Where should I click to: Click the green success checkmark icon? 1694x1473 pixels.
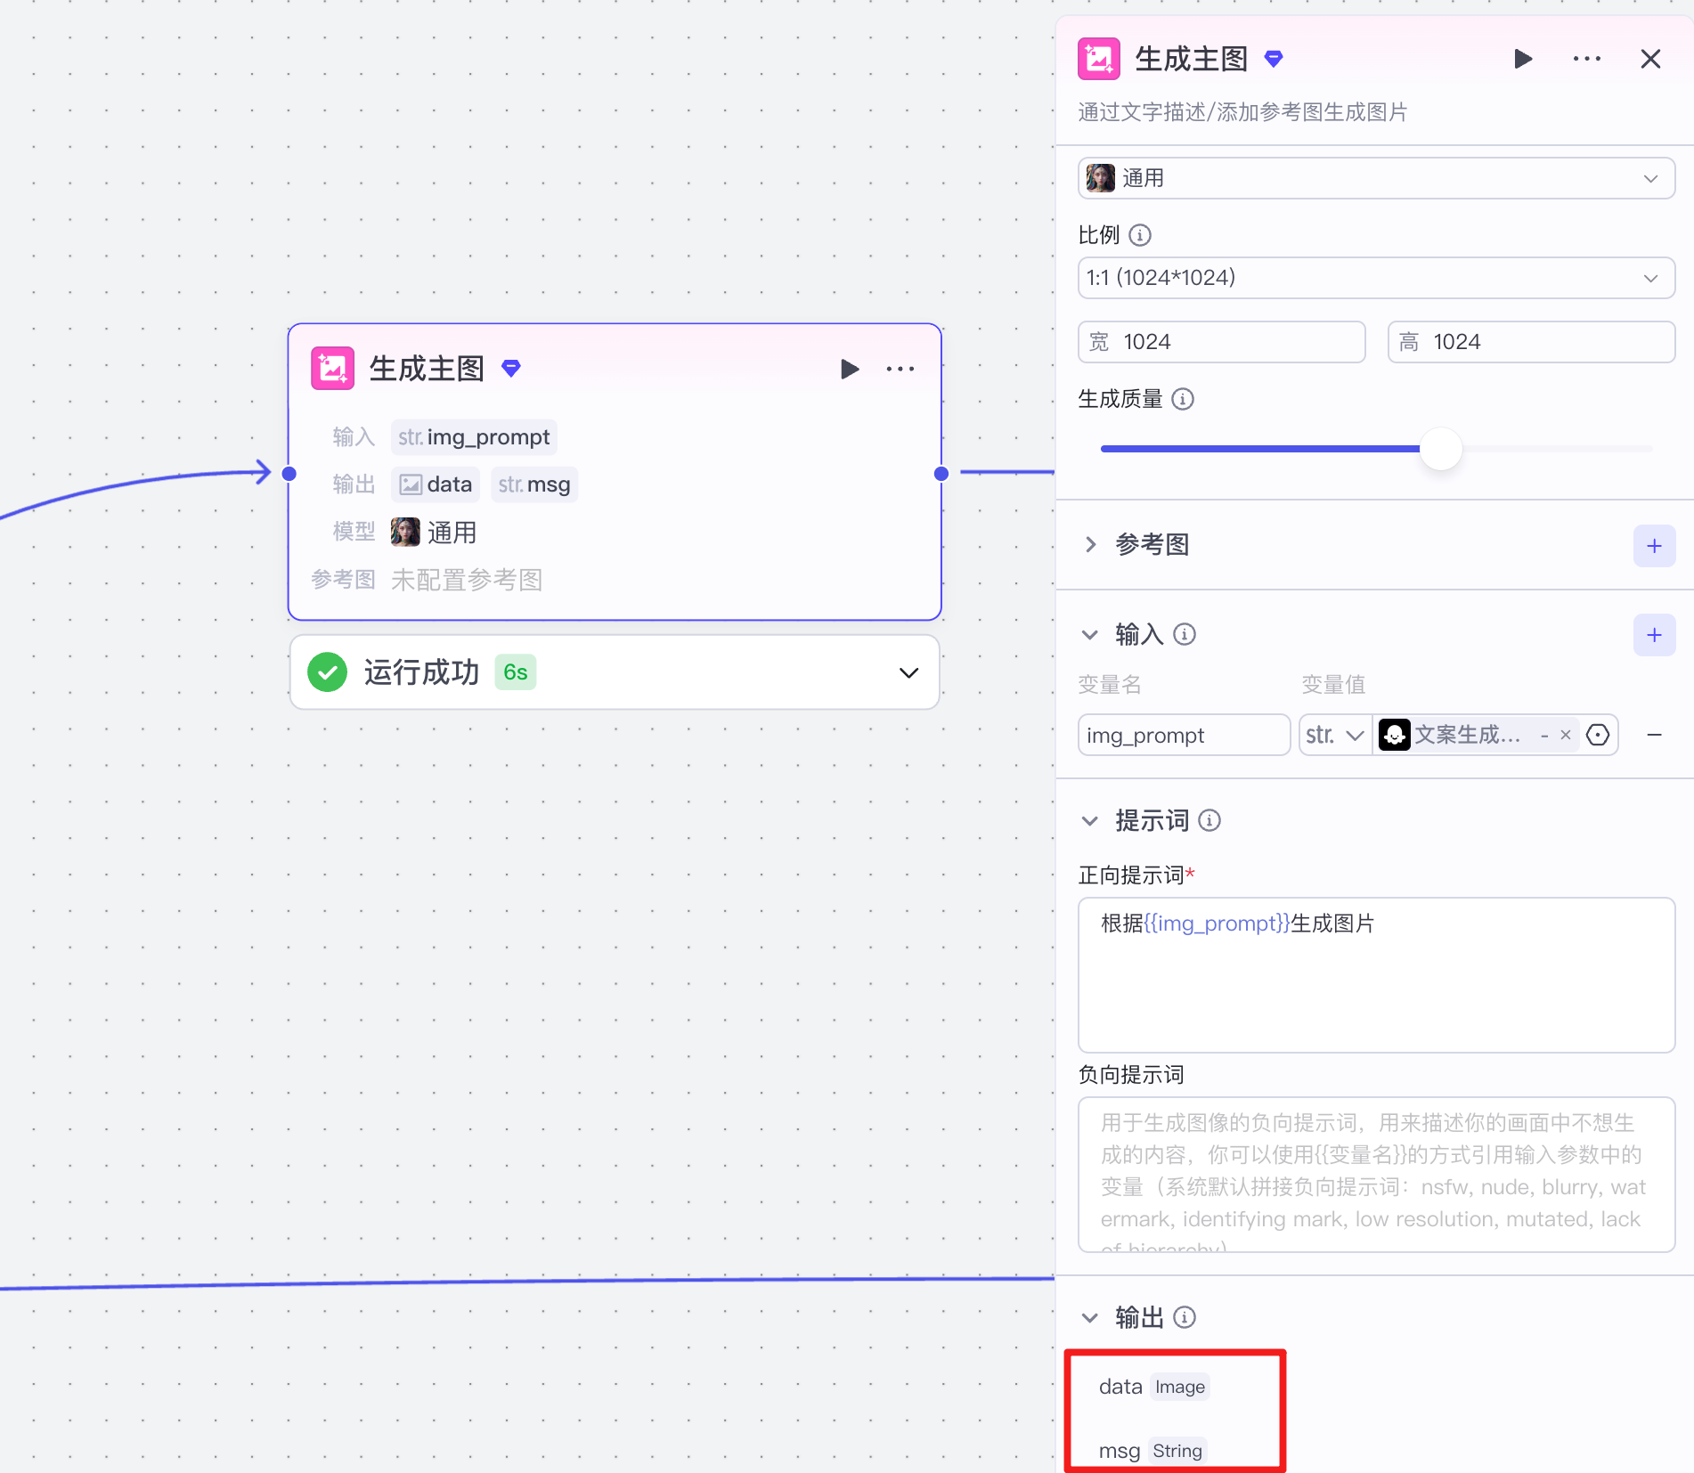click(x=328, y=672)
